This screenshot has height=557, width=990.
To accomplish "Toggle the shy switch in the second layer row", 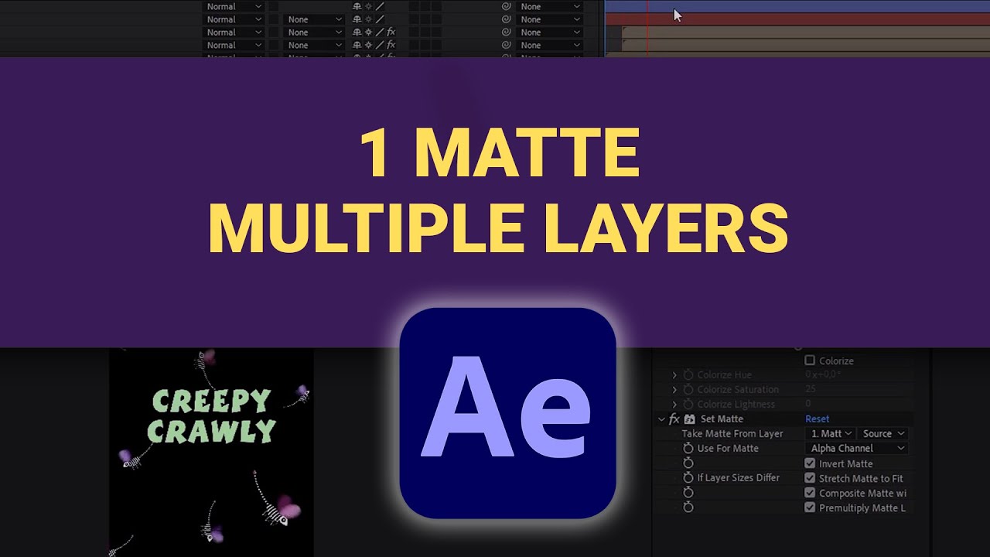I will click(x=357, y=19).
